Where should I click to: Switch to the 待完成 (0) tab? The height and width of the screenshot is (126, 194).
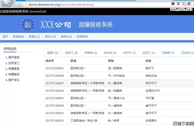tap(110, 53)
